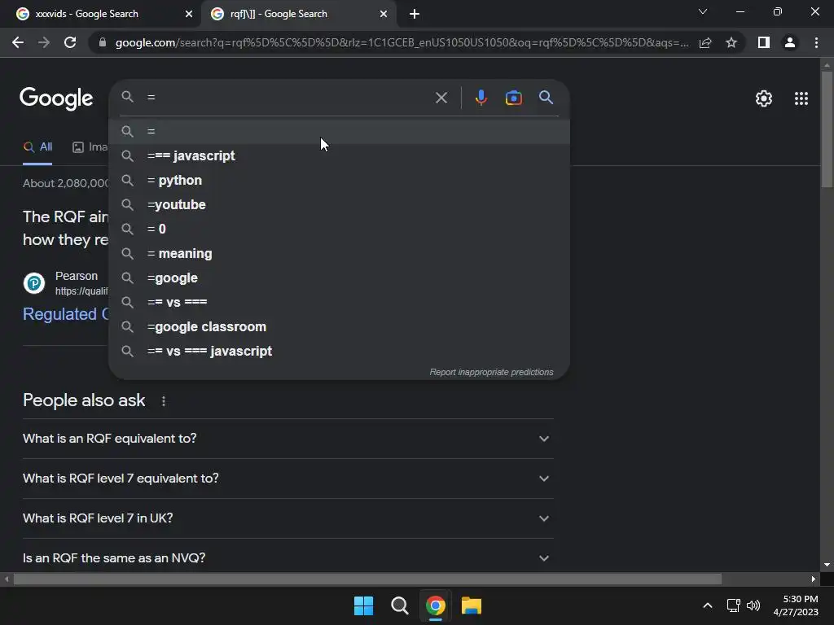Open Windows taskbar search

click(399, 605)
